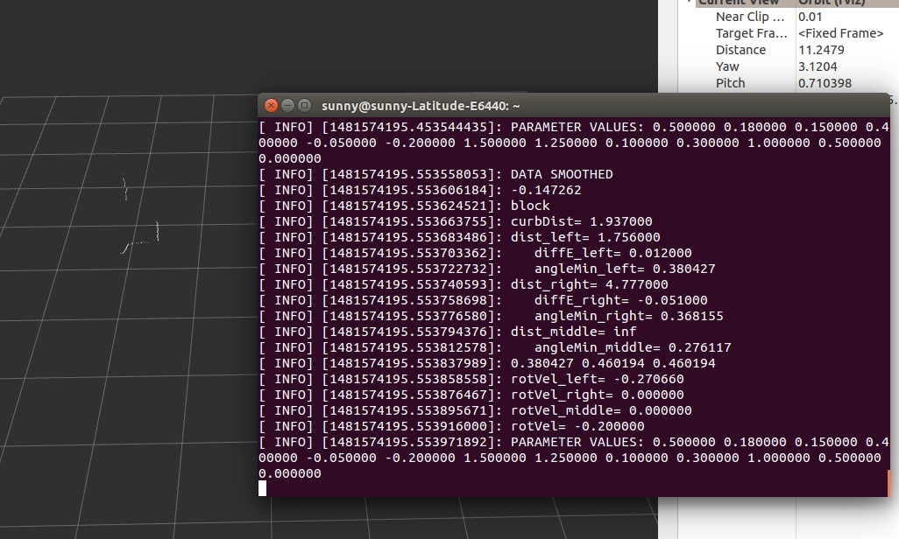Select the 'Distance' property row label
This screenshot has width=899, height=539.
pos(740,51)
